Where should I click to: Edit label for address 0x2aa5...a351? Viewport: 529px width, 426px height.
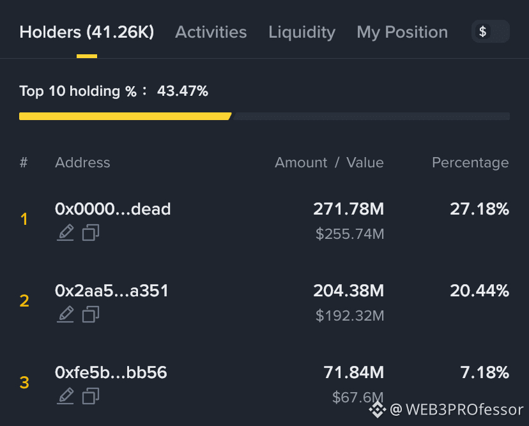[x=65, y=314]
